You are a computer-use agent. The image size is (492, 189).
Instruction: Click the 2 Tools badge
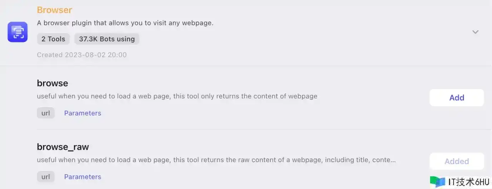pyautogui.click(x=53, y=39)
